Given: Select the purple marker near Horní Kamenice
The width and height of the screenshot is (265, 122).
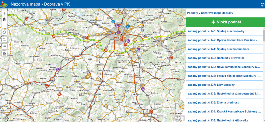Looking at the screenshot, I should pyautogui.click(x=58, y=70).
